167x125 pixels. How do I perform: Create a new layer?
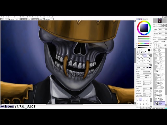pyautogui.click(x=154, y=45)
